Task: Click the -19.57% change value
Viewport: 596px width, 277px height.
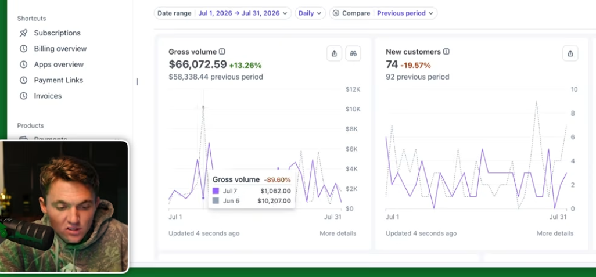Action: point(415,66)
